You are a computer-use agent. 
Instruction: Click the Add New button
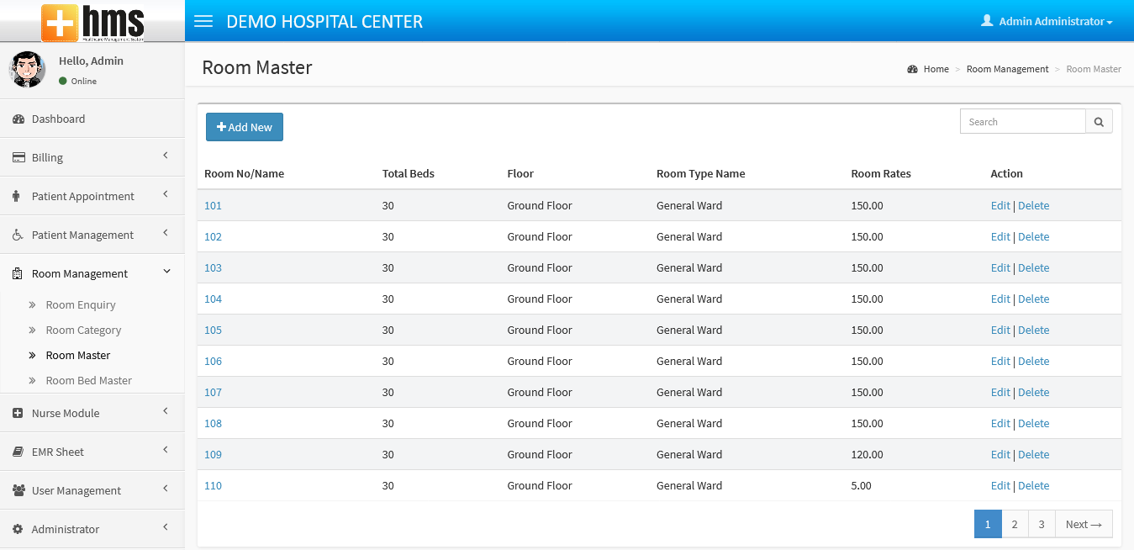pos(245,127)
